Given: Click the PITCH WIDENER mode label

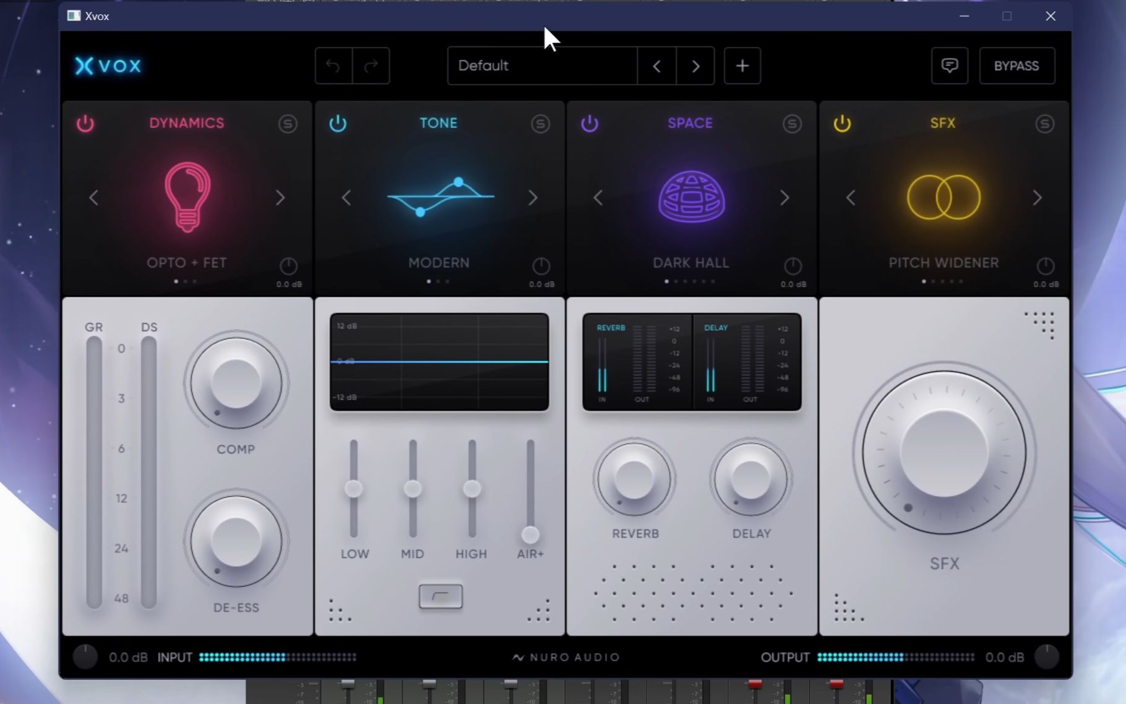Looking at the screenshot, I should [x=943, y=262].
